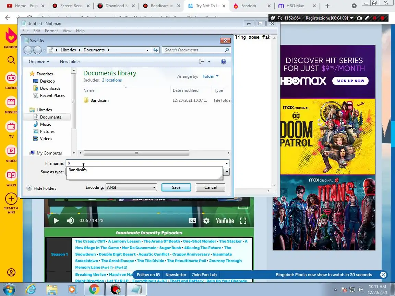Open the 2 locations link
Image resolution: width=395 pixels, height=296 pixels.
pyautogui.click(x=112, y=80)
